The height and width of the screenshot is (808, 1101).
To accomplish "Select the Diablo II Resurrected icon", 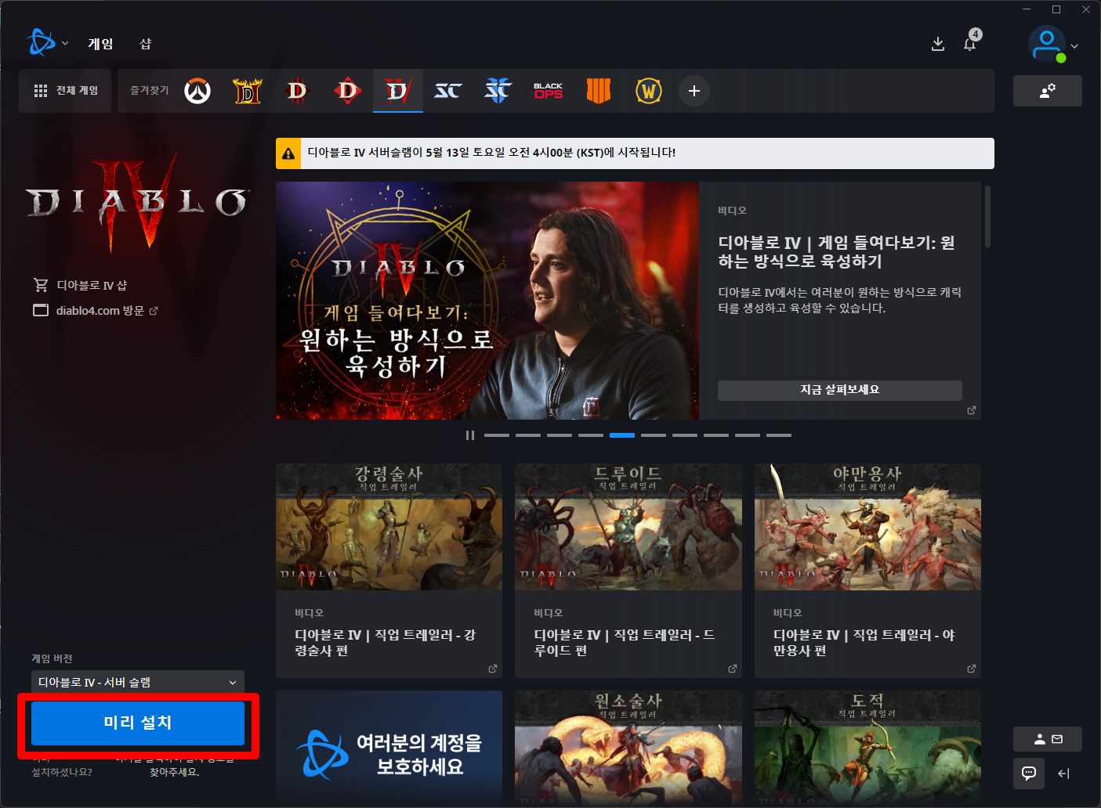I will (x=248, y=91).
